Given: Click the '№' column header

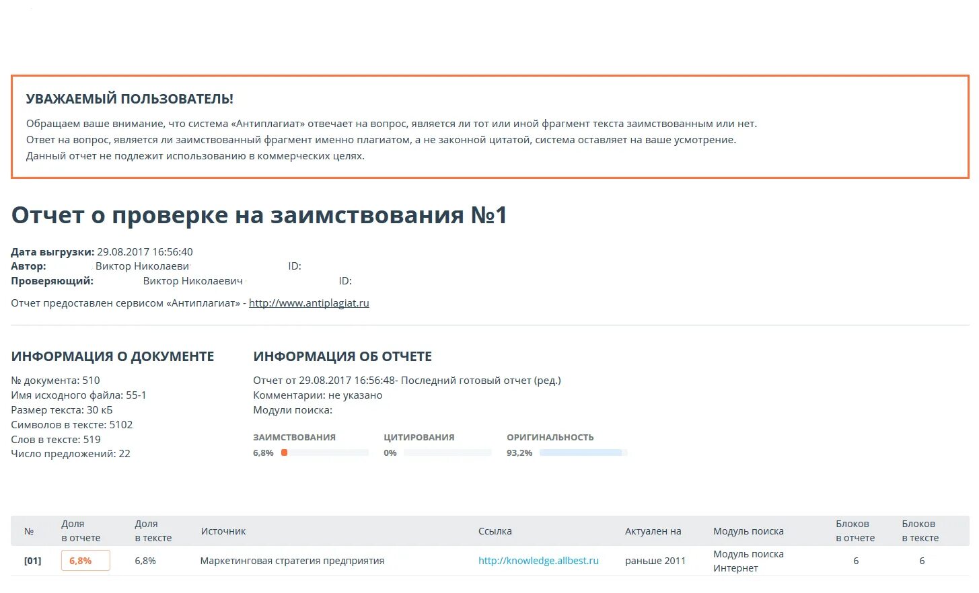Looking at the screenshot, I should point(29,531).
